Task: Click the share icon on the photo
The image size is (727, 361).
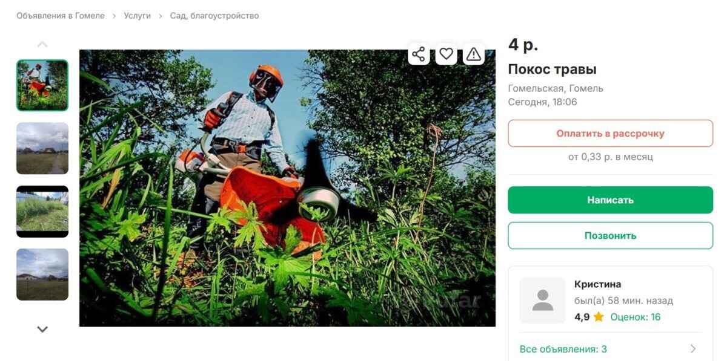Action: (x=419, y=54)
